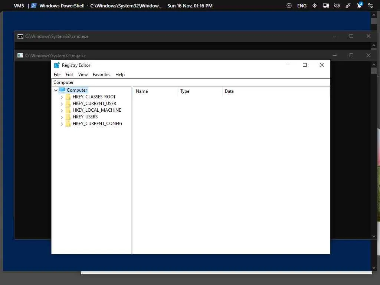The height and width of the screenshot is (285, 380).
Task: Expand HKEY_USERS key
Action: click(62, 117)
